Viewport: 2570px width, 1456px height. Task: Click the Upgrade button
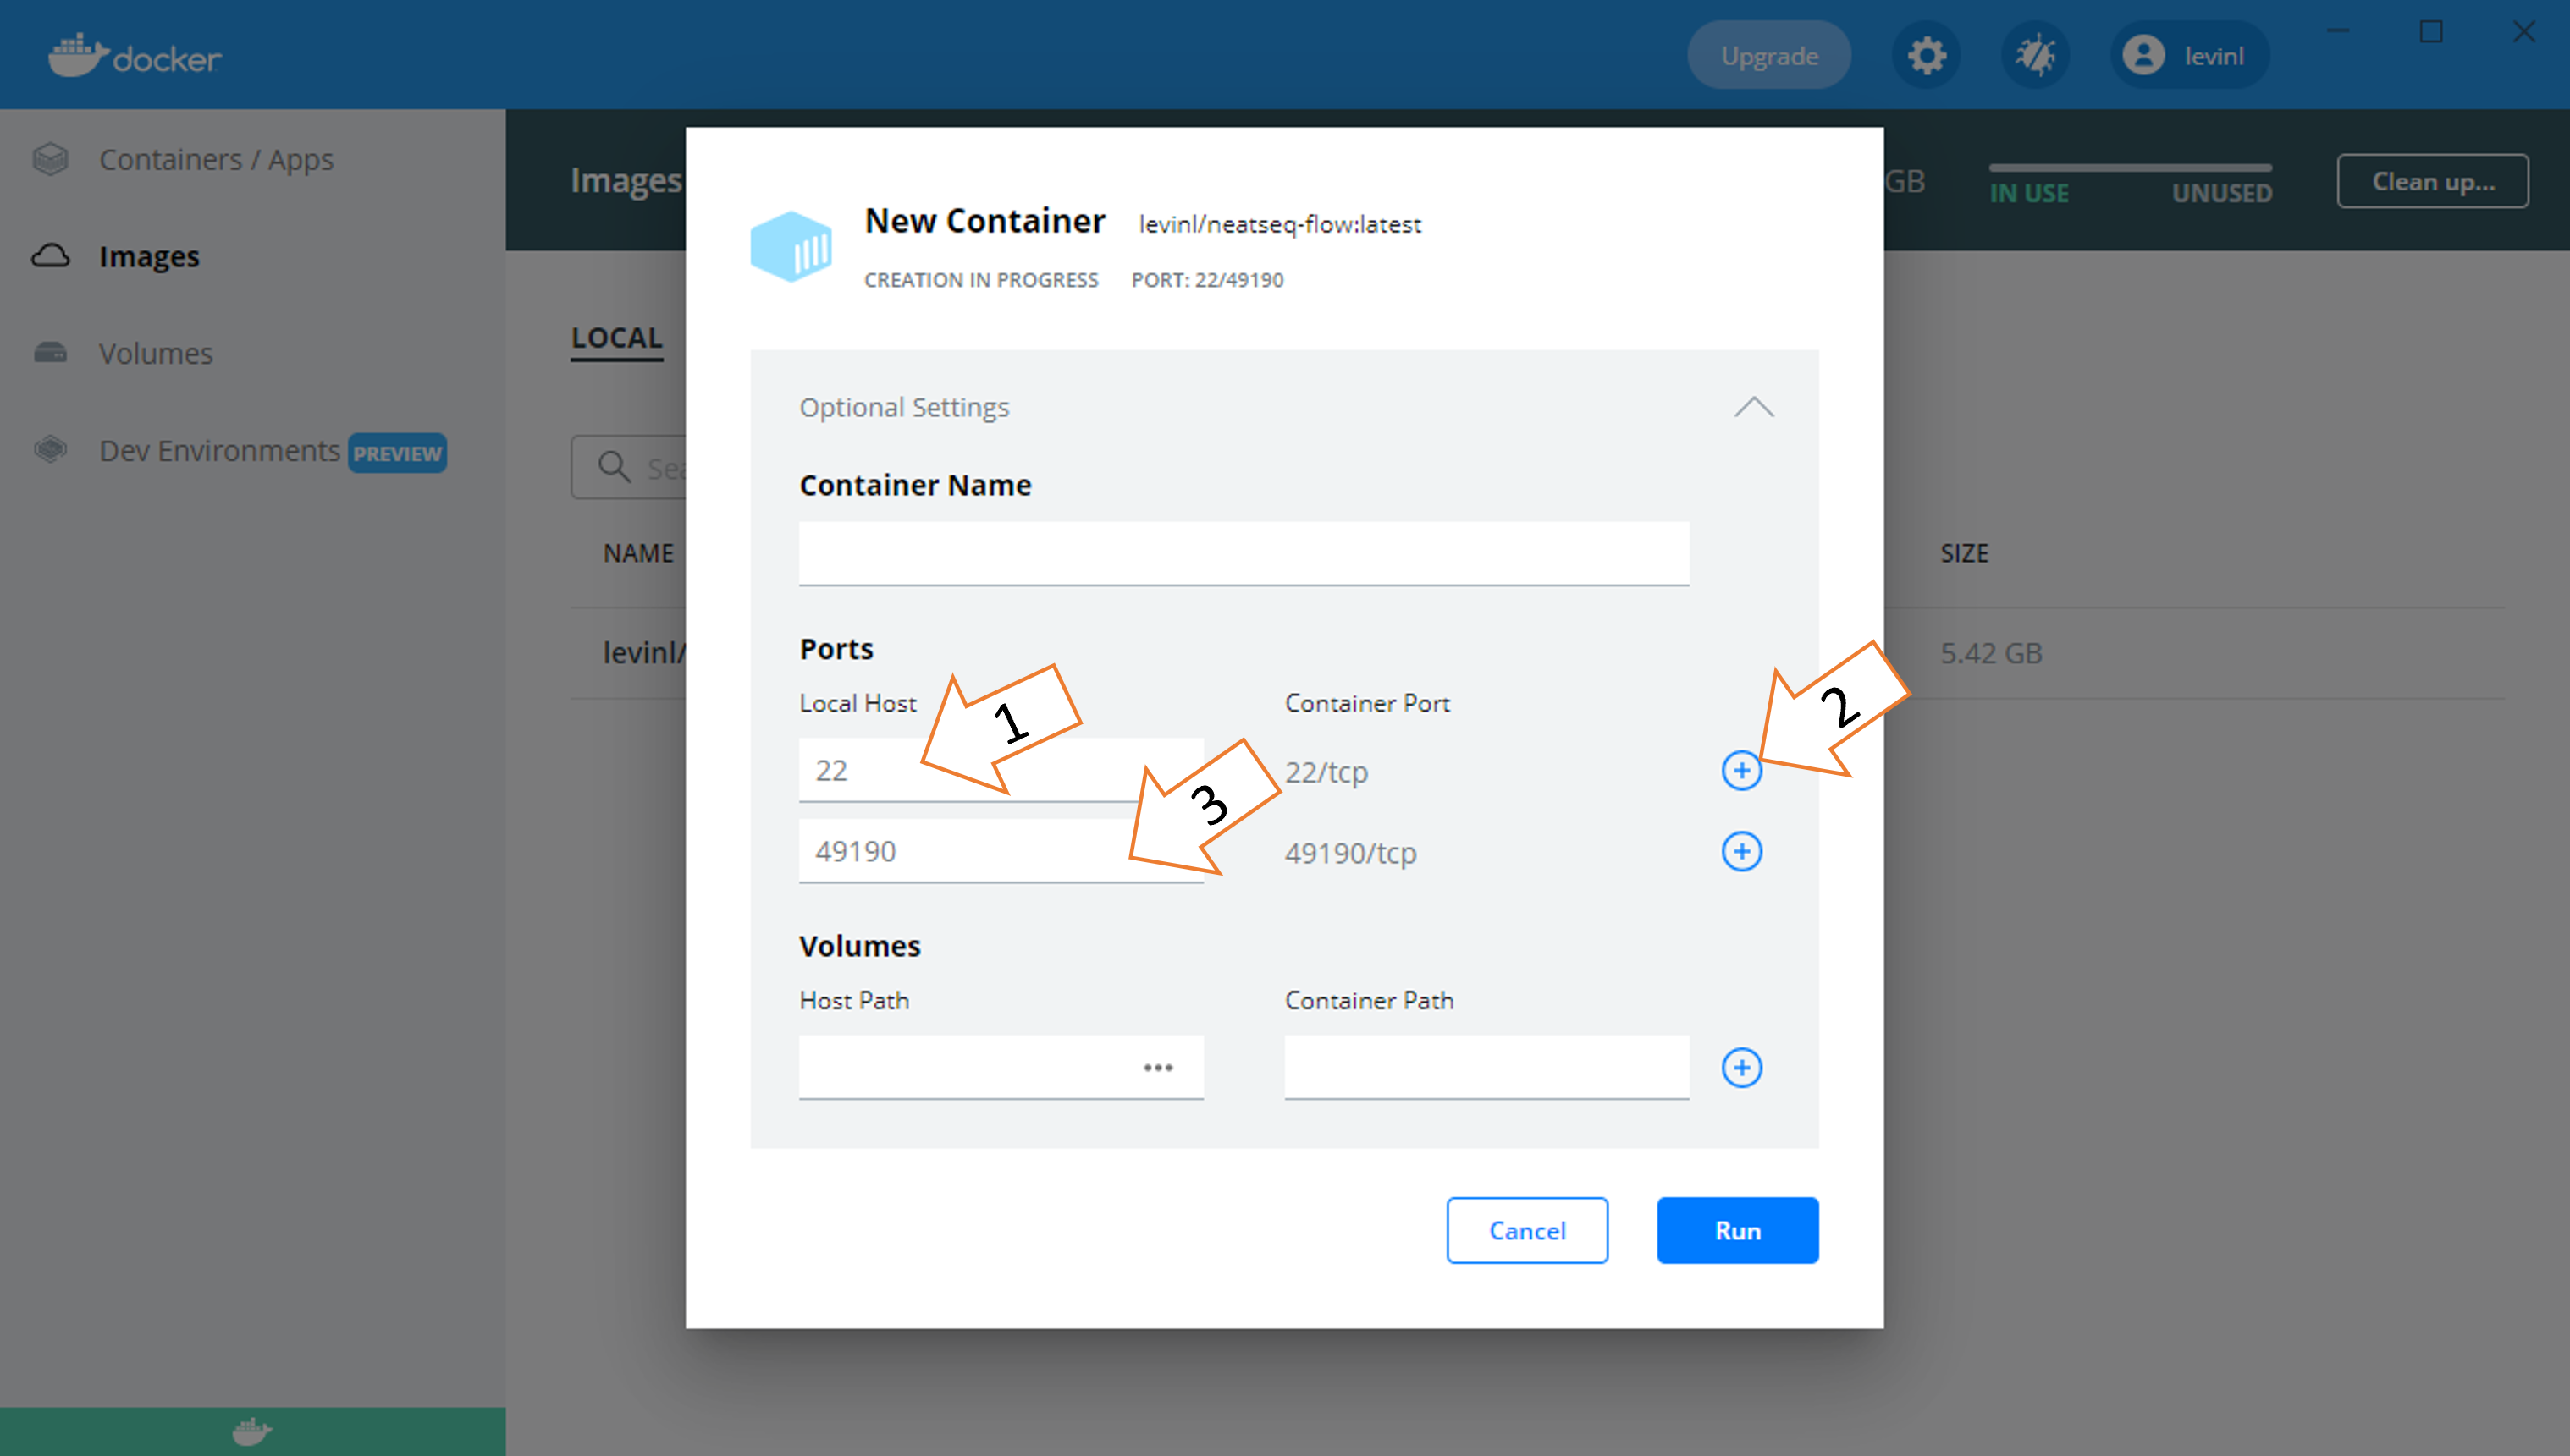click(x=1768, y=56)
